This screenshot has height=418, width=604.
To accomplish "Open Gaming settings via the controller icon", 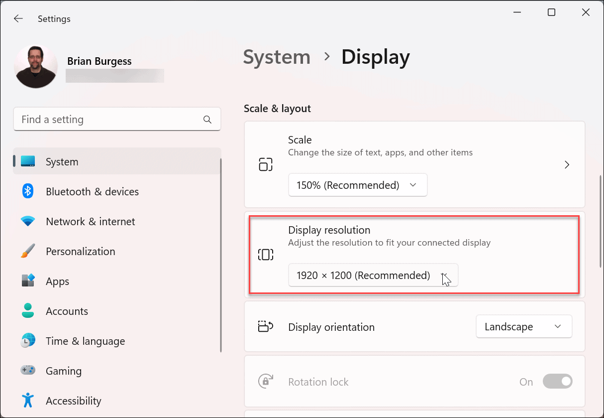I will point(28,371).
